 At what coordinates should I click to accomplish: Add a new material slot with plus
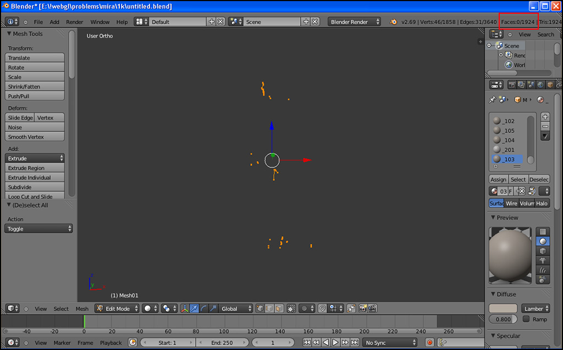545,116
